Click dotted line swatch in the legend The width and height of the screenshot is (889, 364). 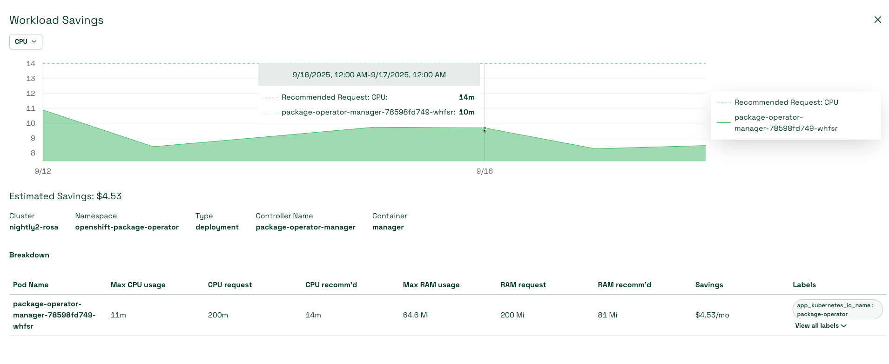click(x=723, y=102)
